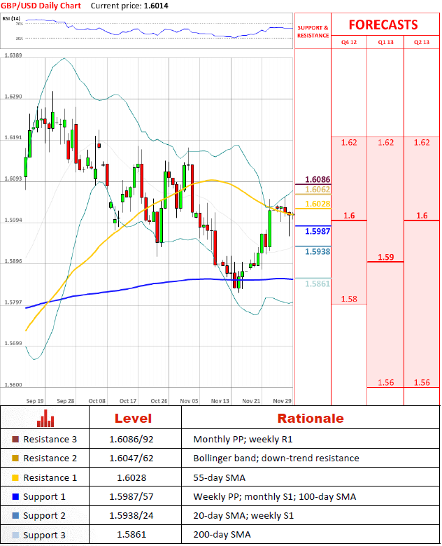
Task: Click the red bar chart icon in table header
Action: point(45,419)
